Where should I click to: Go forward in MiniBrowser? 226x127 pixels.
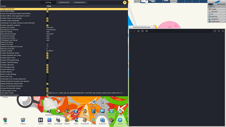(x=134, y=31)
